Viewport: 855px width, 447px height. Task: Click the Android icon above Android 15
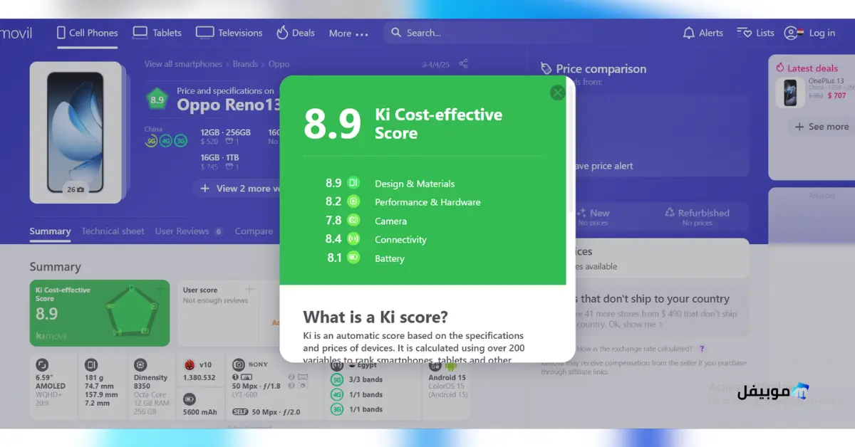point(450,367)
